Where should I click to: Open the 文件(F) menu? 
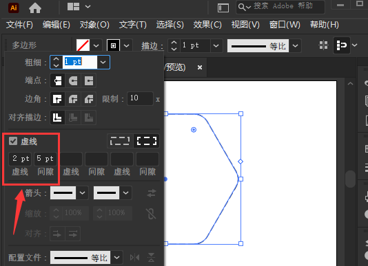coord(19,25)
